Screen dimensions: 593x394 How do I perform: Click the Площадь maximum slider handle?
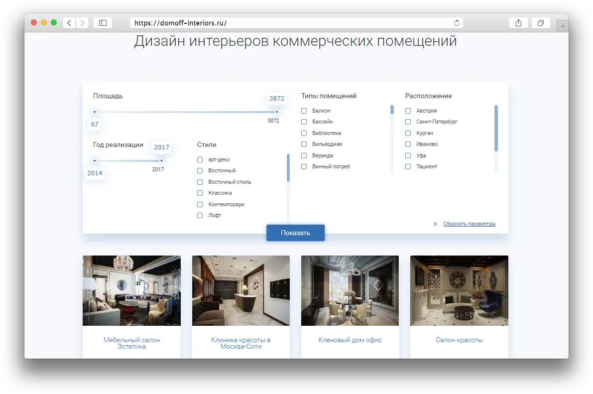(x=277, y=112)
